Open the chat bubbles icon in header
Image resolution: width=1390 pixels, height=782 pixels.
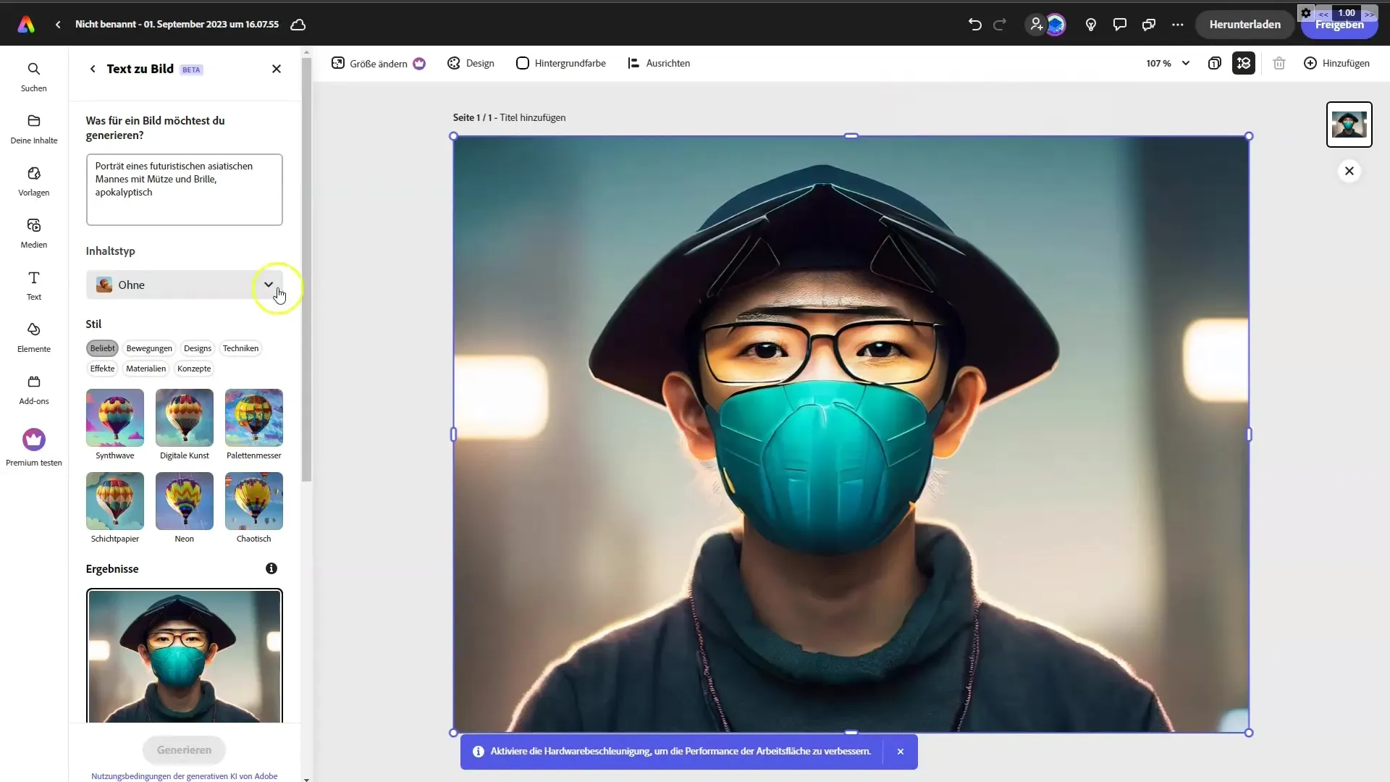1149,25
